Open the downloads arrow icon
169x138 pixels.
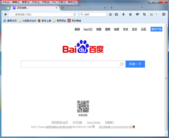point(123,14)
